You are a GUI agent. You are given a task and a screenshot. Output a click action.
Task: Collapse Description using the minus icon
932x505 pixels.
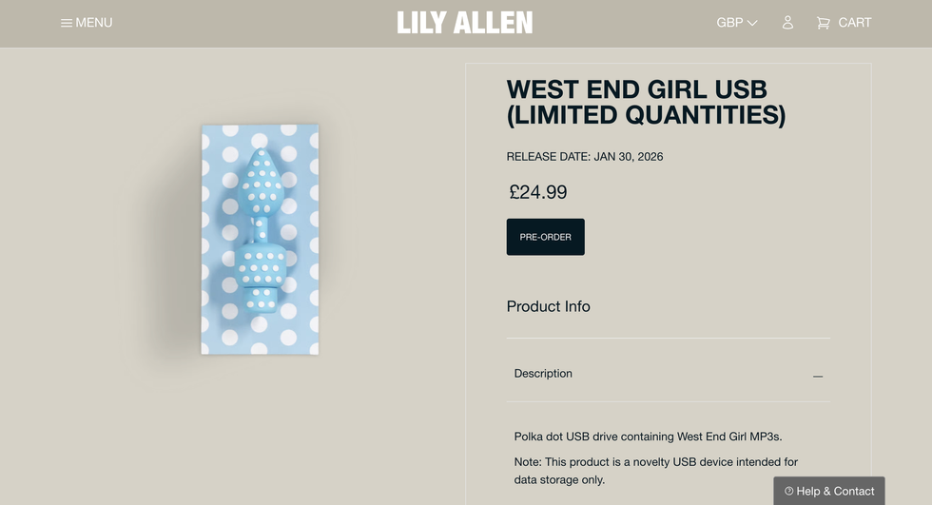click(818, 376)
